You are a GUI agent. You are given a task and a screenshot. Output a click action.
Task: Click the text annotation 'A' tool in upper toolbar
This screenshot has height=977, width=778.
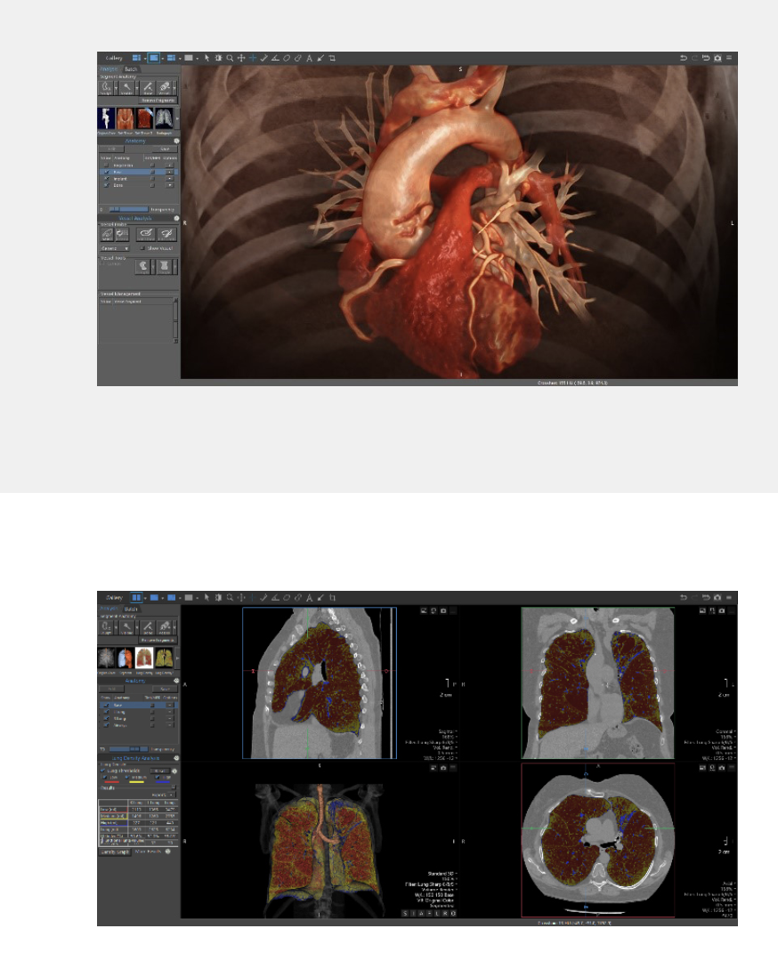tap(309, 58)
